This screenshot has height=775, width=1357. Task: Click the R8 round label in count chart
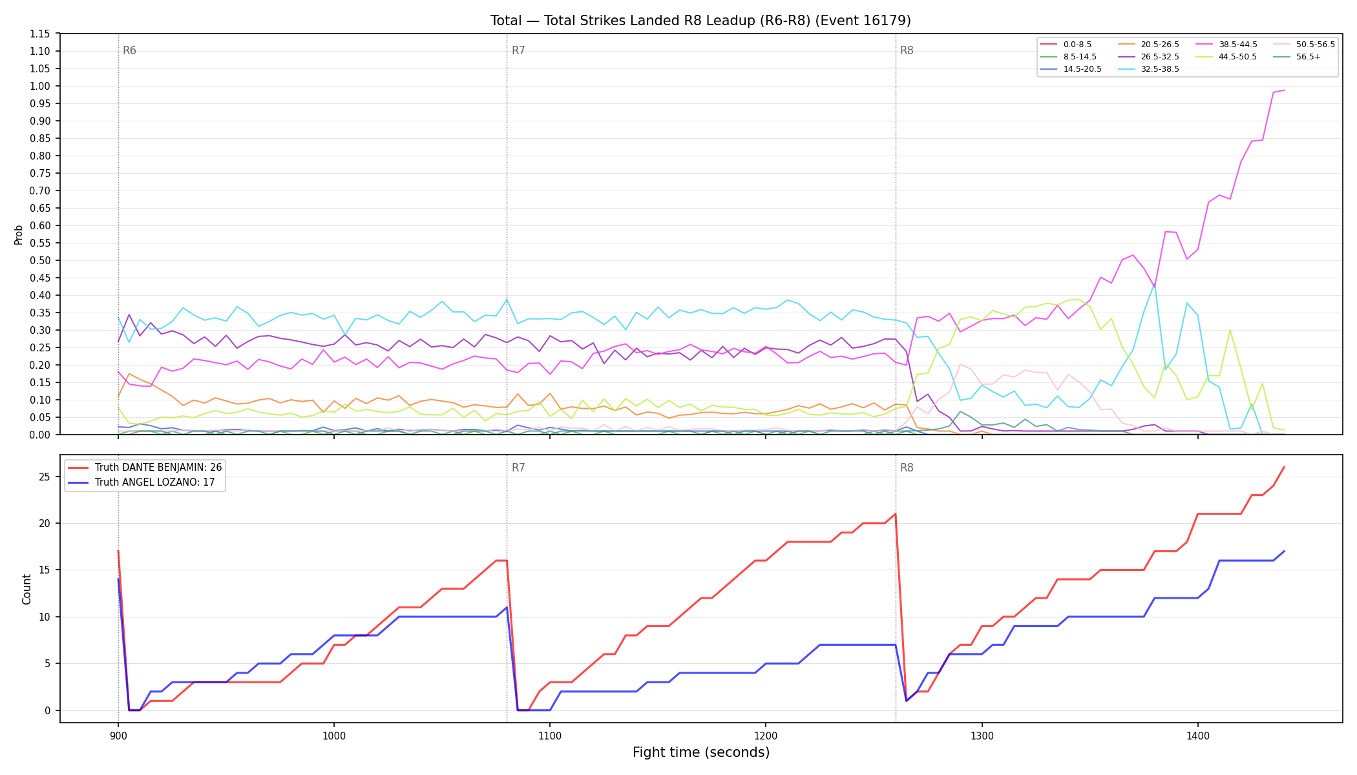click(907, 468)
